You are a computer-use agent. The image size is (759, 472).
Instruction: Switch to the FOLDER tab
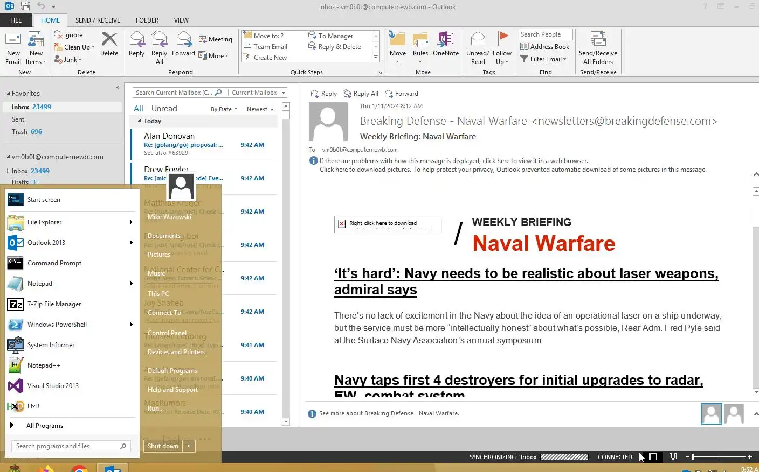147,20
